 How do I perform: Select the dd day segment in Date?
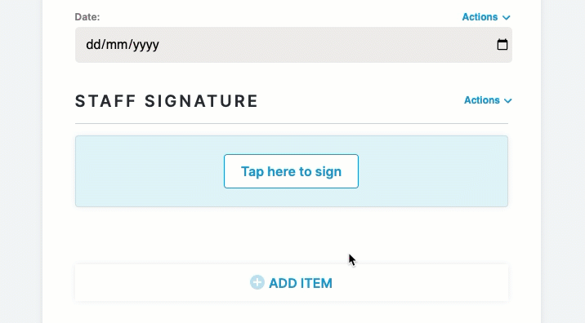pos(93,44)
